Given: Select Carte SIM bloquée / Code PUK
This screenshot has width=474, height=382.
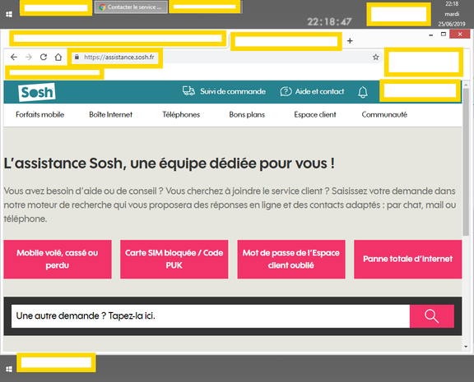Looking at the screenshot, I should click(174, 260).
